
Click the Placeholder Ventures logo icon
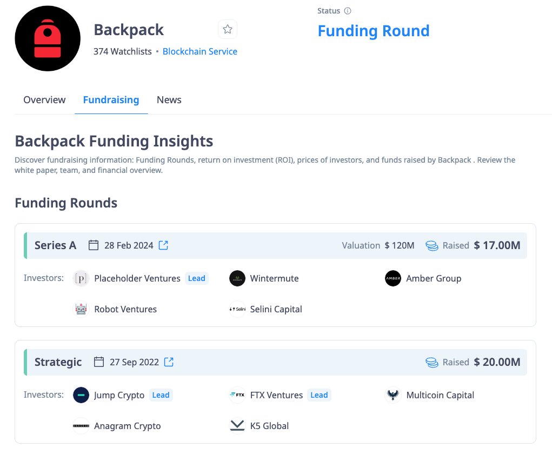pos(81,278)
